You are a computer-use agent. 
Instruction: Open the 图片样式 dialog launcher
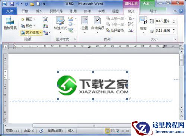tap(76, 39)
